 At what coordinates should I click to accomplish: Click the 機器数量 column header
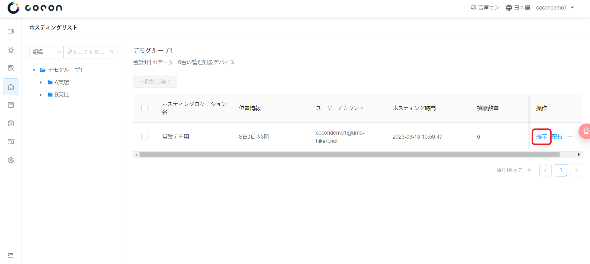(488, 108)
